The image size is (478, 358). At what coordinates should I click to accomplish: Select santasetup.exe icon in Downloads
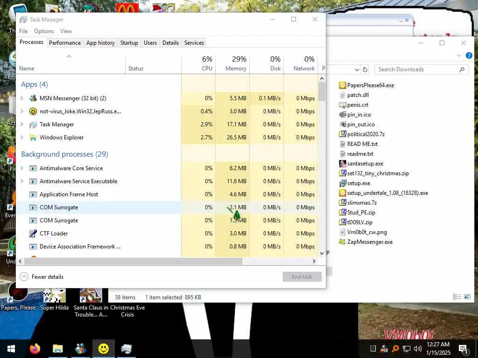tap(342, 164)
